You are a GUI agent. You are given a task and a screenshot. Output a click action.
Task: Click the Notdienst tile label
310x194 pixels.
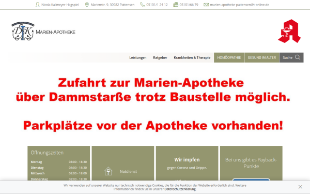(128, 171)
